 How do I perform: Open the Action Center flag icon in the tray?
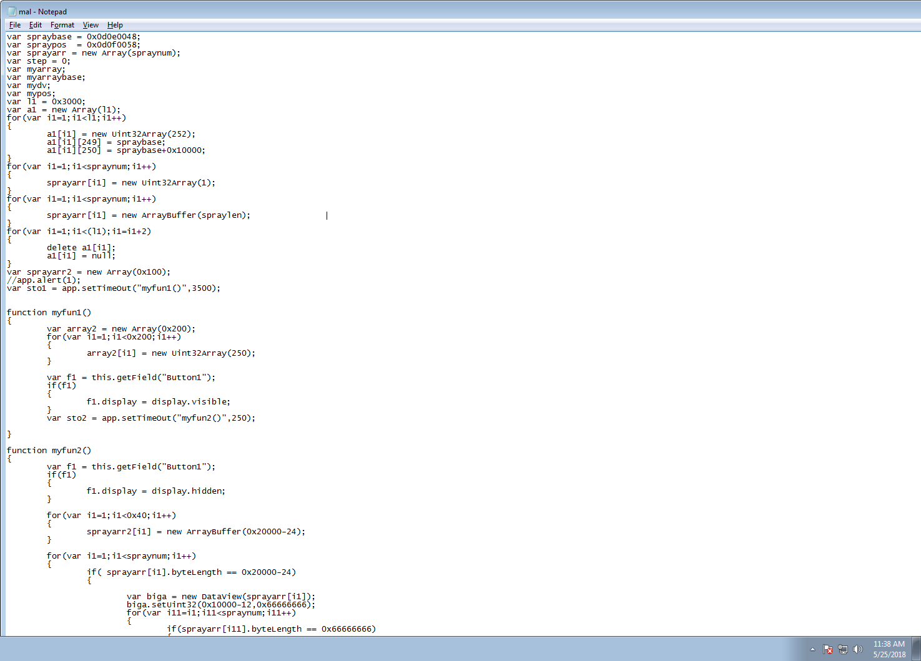[x=828, y=649]
